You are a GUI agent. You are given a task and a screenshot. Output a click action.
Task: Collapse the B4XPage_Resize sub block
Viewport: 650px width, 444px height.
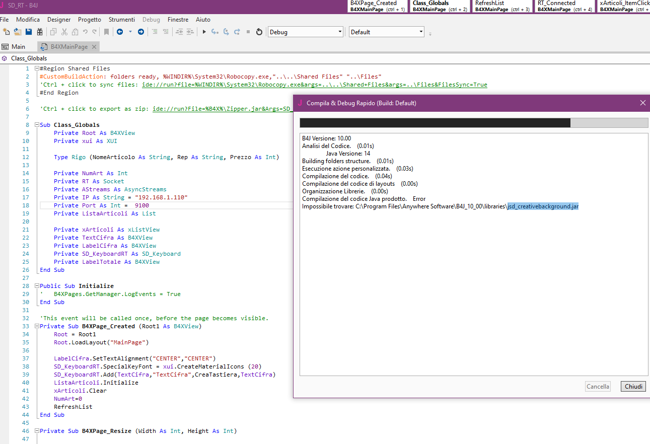tap(37, 431)
